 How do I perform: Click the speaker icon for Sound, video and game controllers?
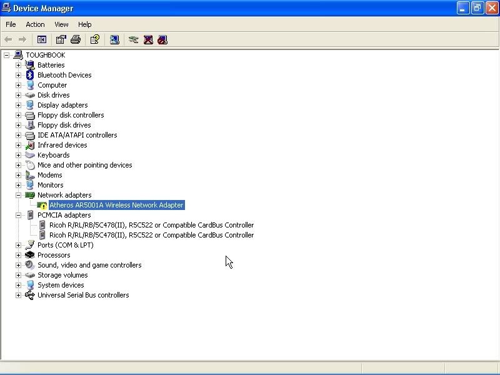pyautogui.click(x=30, y=265)
